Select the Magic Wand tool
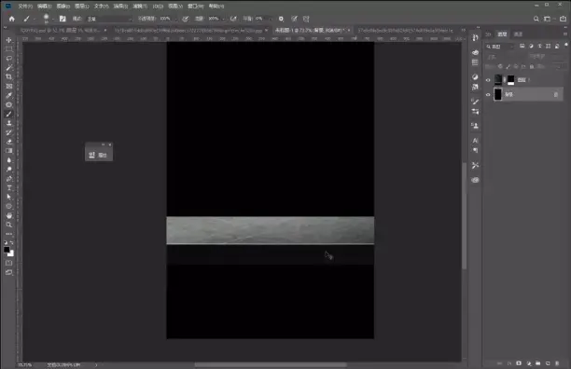This screenshot has height=369, width=571. [x=9, y=68]
